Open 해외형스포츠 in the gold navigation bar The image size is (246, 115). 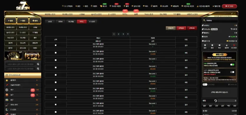tap(50, 14)
